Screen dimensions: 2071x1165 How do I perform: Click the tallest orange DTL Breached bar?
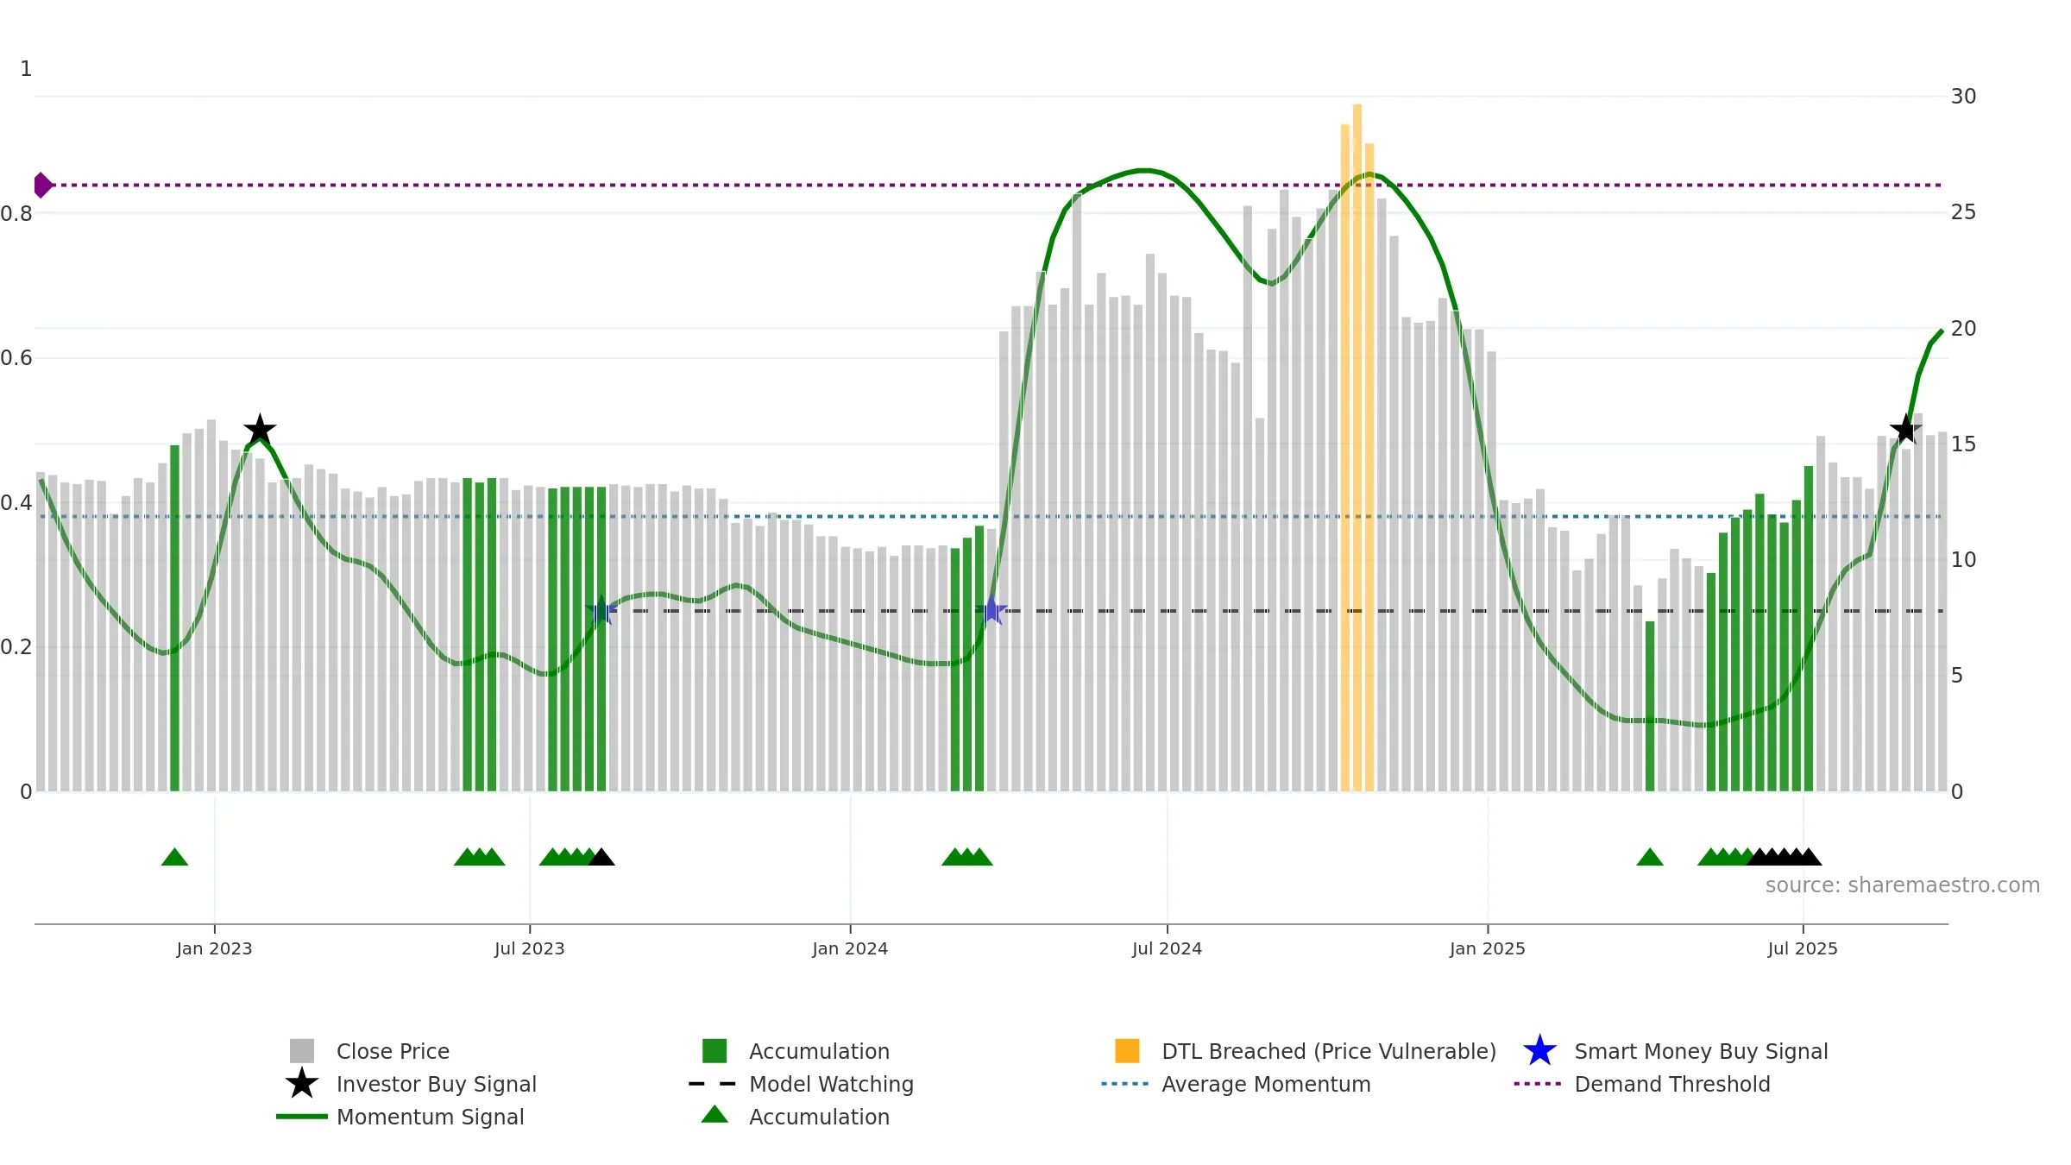[1357, 447]
